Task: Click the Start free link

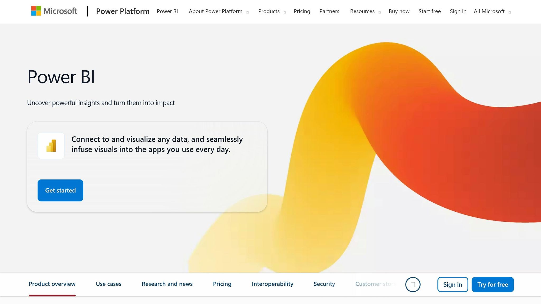Action: tap(430, 11)
